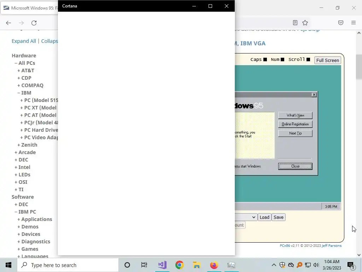Expand the Games tree node
This screenshot has width=362, height=272.
click(x=19, y=249)
